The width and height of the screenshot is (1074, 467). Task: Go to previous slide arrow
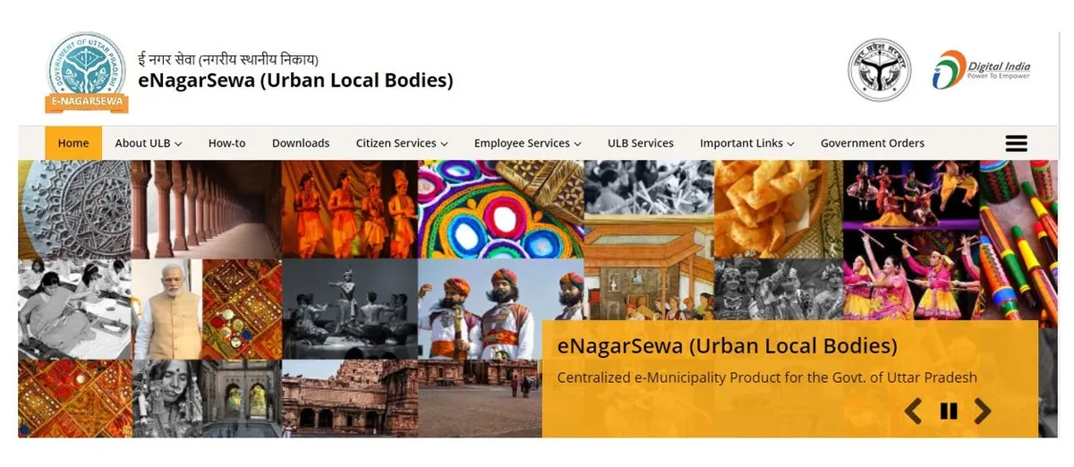913,411
